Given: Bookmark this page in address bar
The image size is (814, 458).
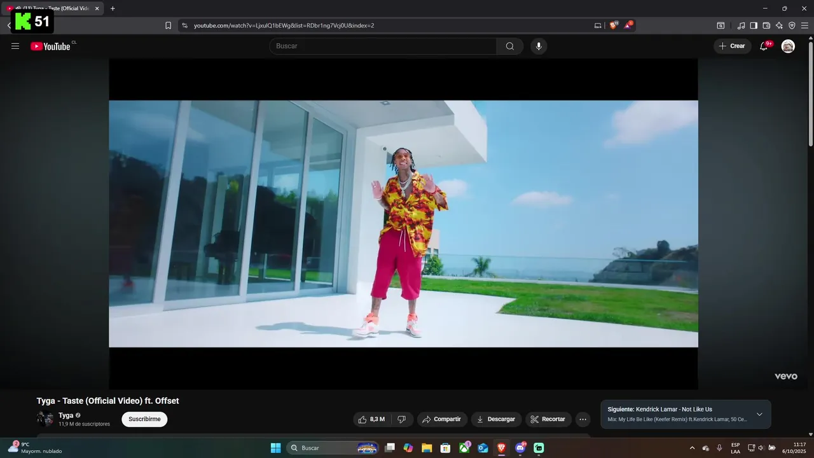Looking at the screenshot, I should click(168, 25).
